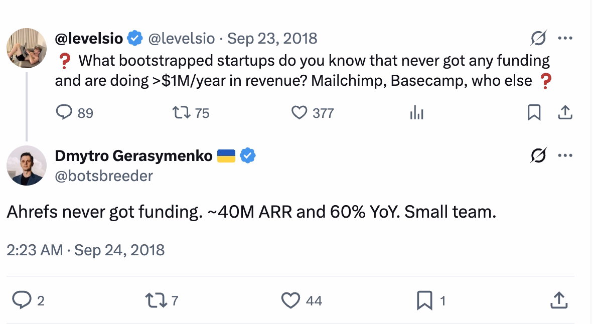Click the Grok icon on Dmytro's reply

tap(538, 155)
